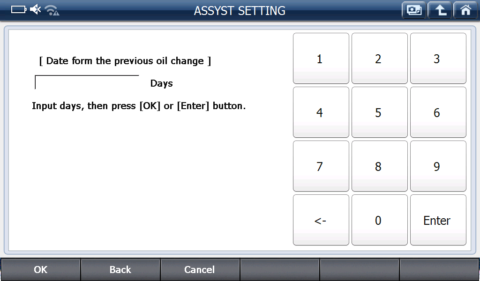Open the Wi-Fi warning status icon
This screenshot has height=281, width=480.
pyautogui.click(x=52, y=10)
